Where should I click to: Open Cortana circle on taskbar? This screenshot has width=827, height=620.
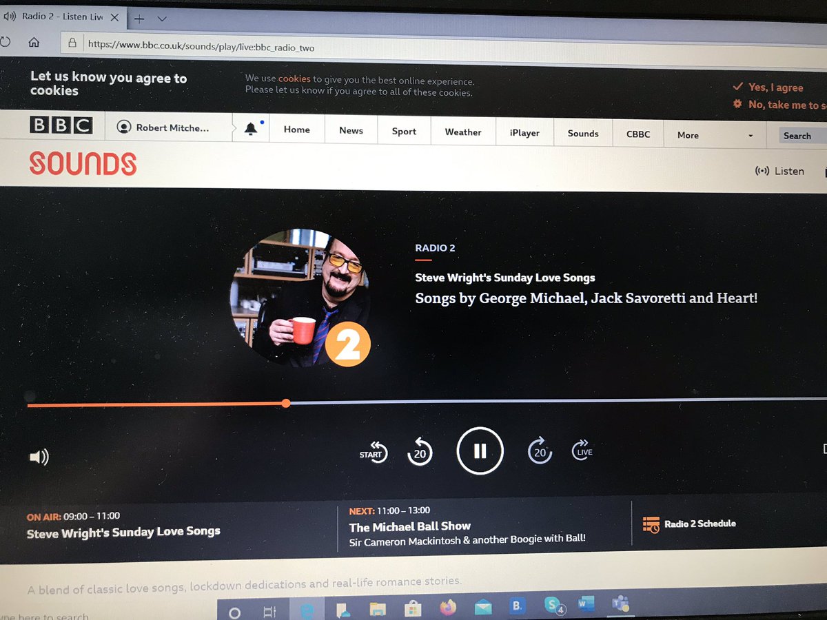234,612
